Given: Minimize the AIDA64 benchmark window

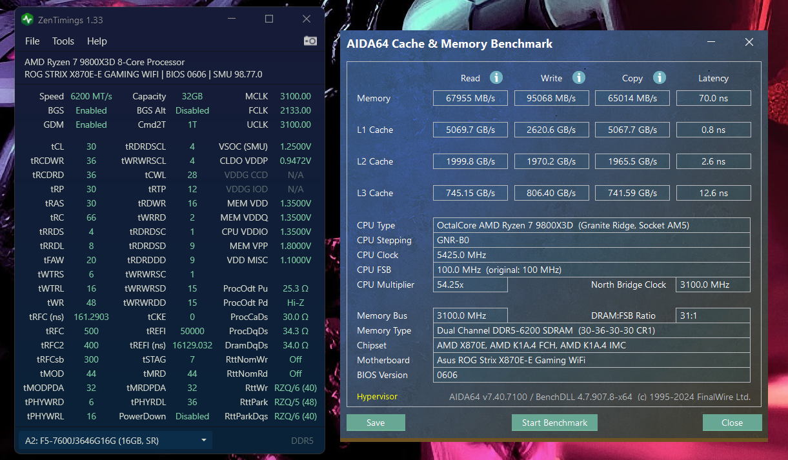Looking at the screenshot, I should [711, 43].
